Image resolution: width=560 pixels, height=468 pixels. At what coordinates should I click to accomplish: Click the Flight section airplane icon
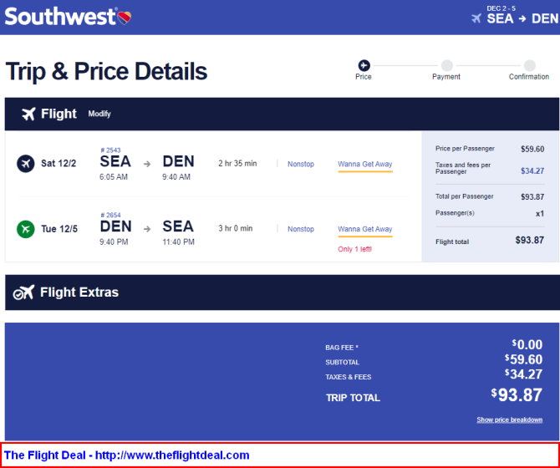28,114
